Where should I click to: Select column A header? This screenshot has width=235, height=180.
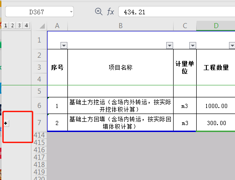57,26
